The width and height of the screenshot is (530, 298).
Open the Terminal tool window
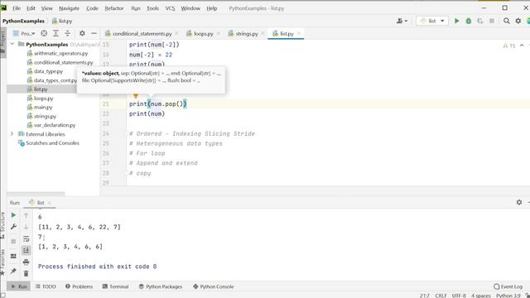tap(115, 286)
